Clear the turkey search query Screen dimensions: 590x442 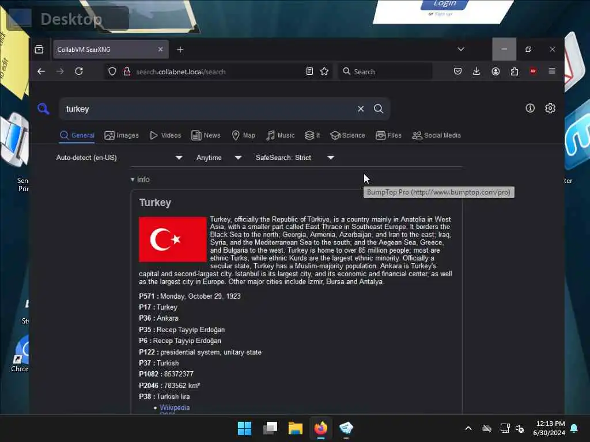(x=361, y=109)
